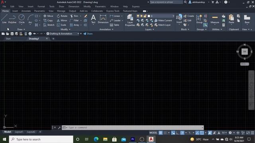255x143 pixels.
Task: Click the Mirror tool
Action: coord(62,20)
